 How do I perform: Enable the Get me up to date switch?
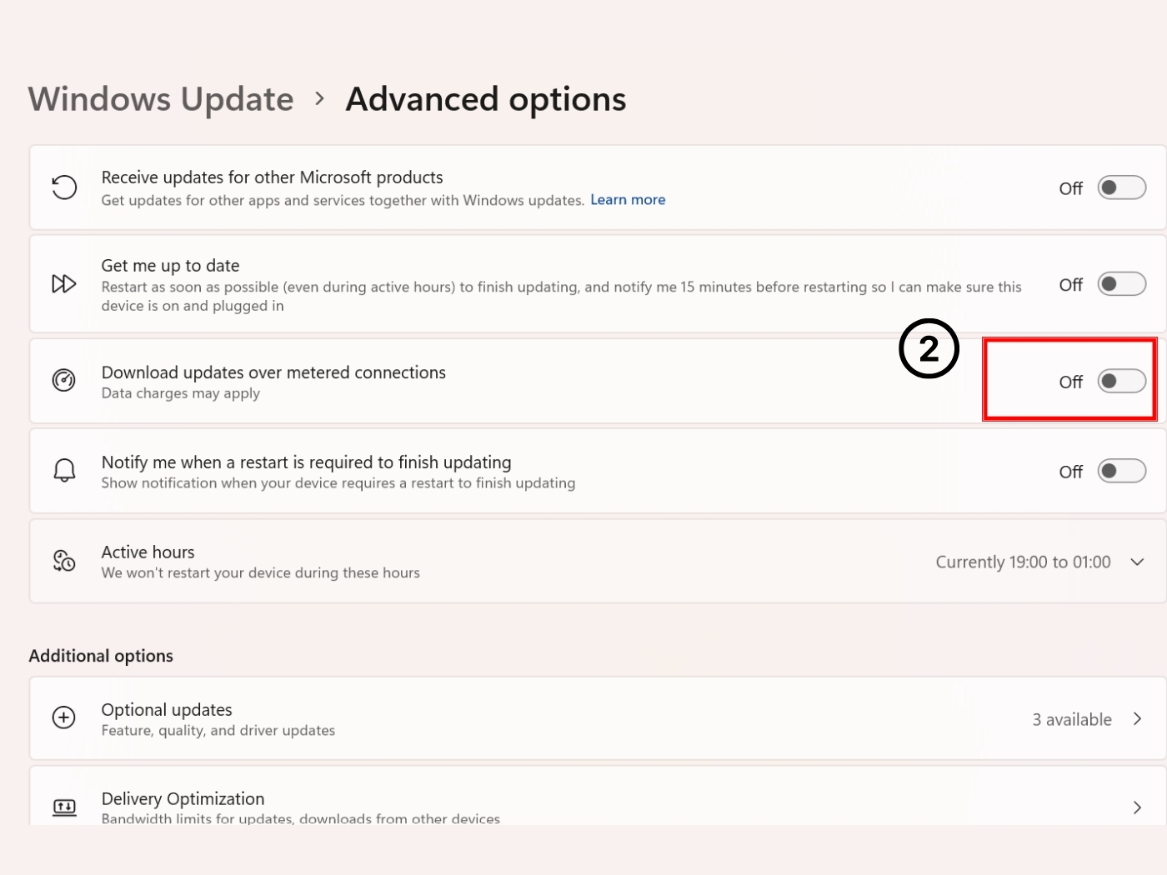pyautogui.click(x=1121, y=284)
